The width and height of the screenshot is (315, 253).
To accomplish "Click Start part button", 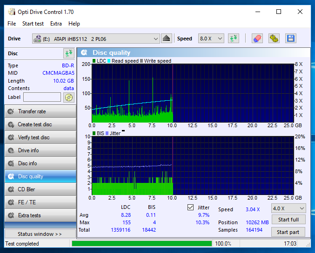I will pos(288,232).
